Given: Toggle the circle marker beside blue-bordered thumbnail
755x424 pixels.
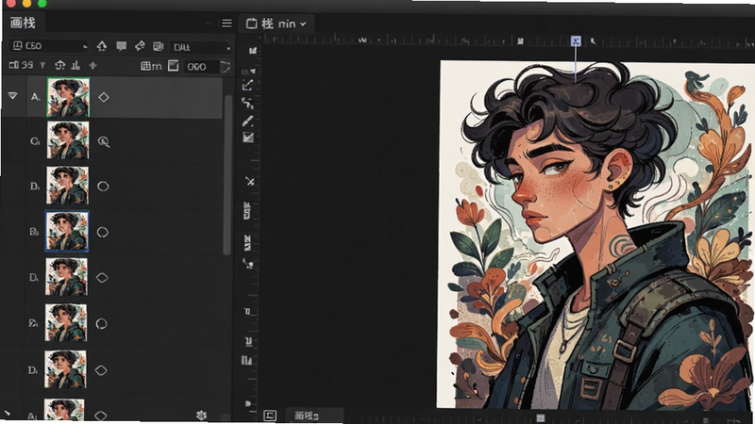Looking at the screenshot, I should click(x=103, y=232).
